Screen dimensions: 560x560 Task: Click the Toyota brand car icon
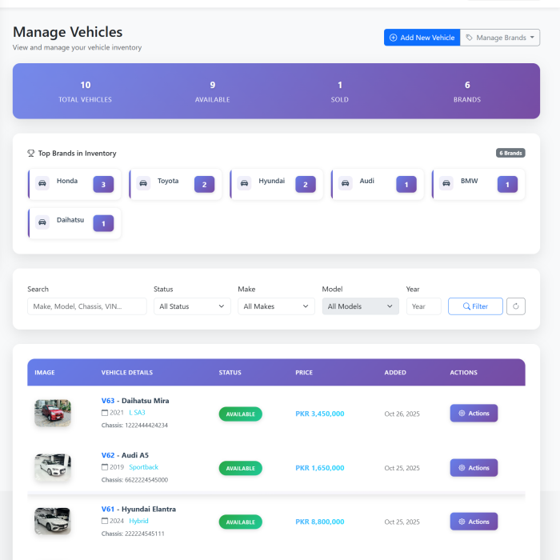tap(143, 183)
